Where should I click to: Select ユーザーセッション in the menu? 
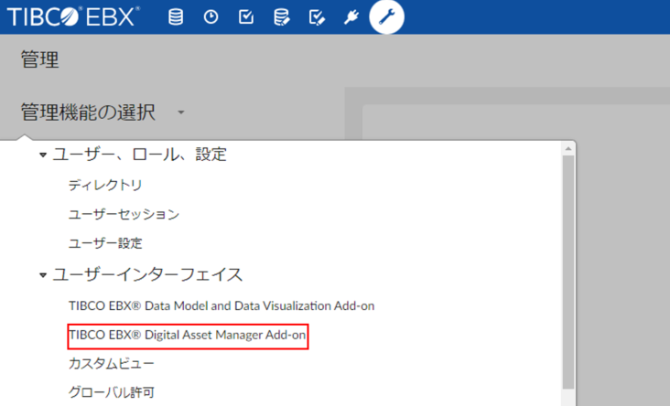124,214
